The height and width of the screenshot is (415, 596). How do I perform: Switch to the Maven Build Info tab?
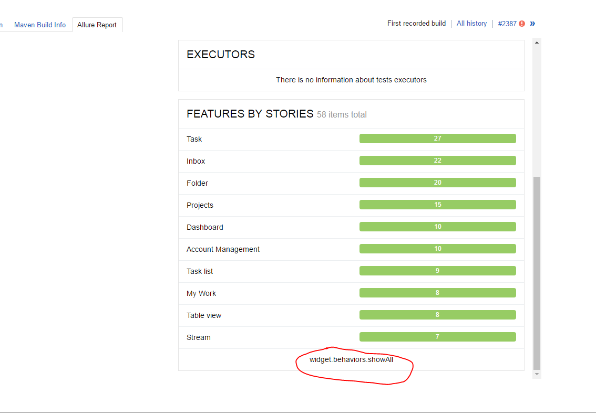point(40,25)
